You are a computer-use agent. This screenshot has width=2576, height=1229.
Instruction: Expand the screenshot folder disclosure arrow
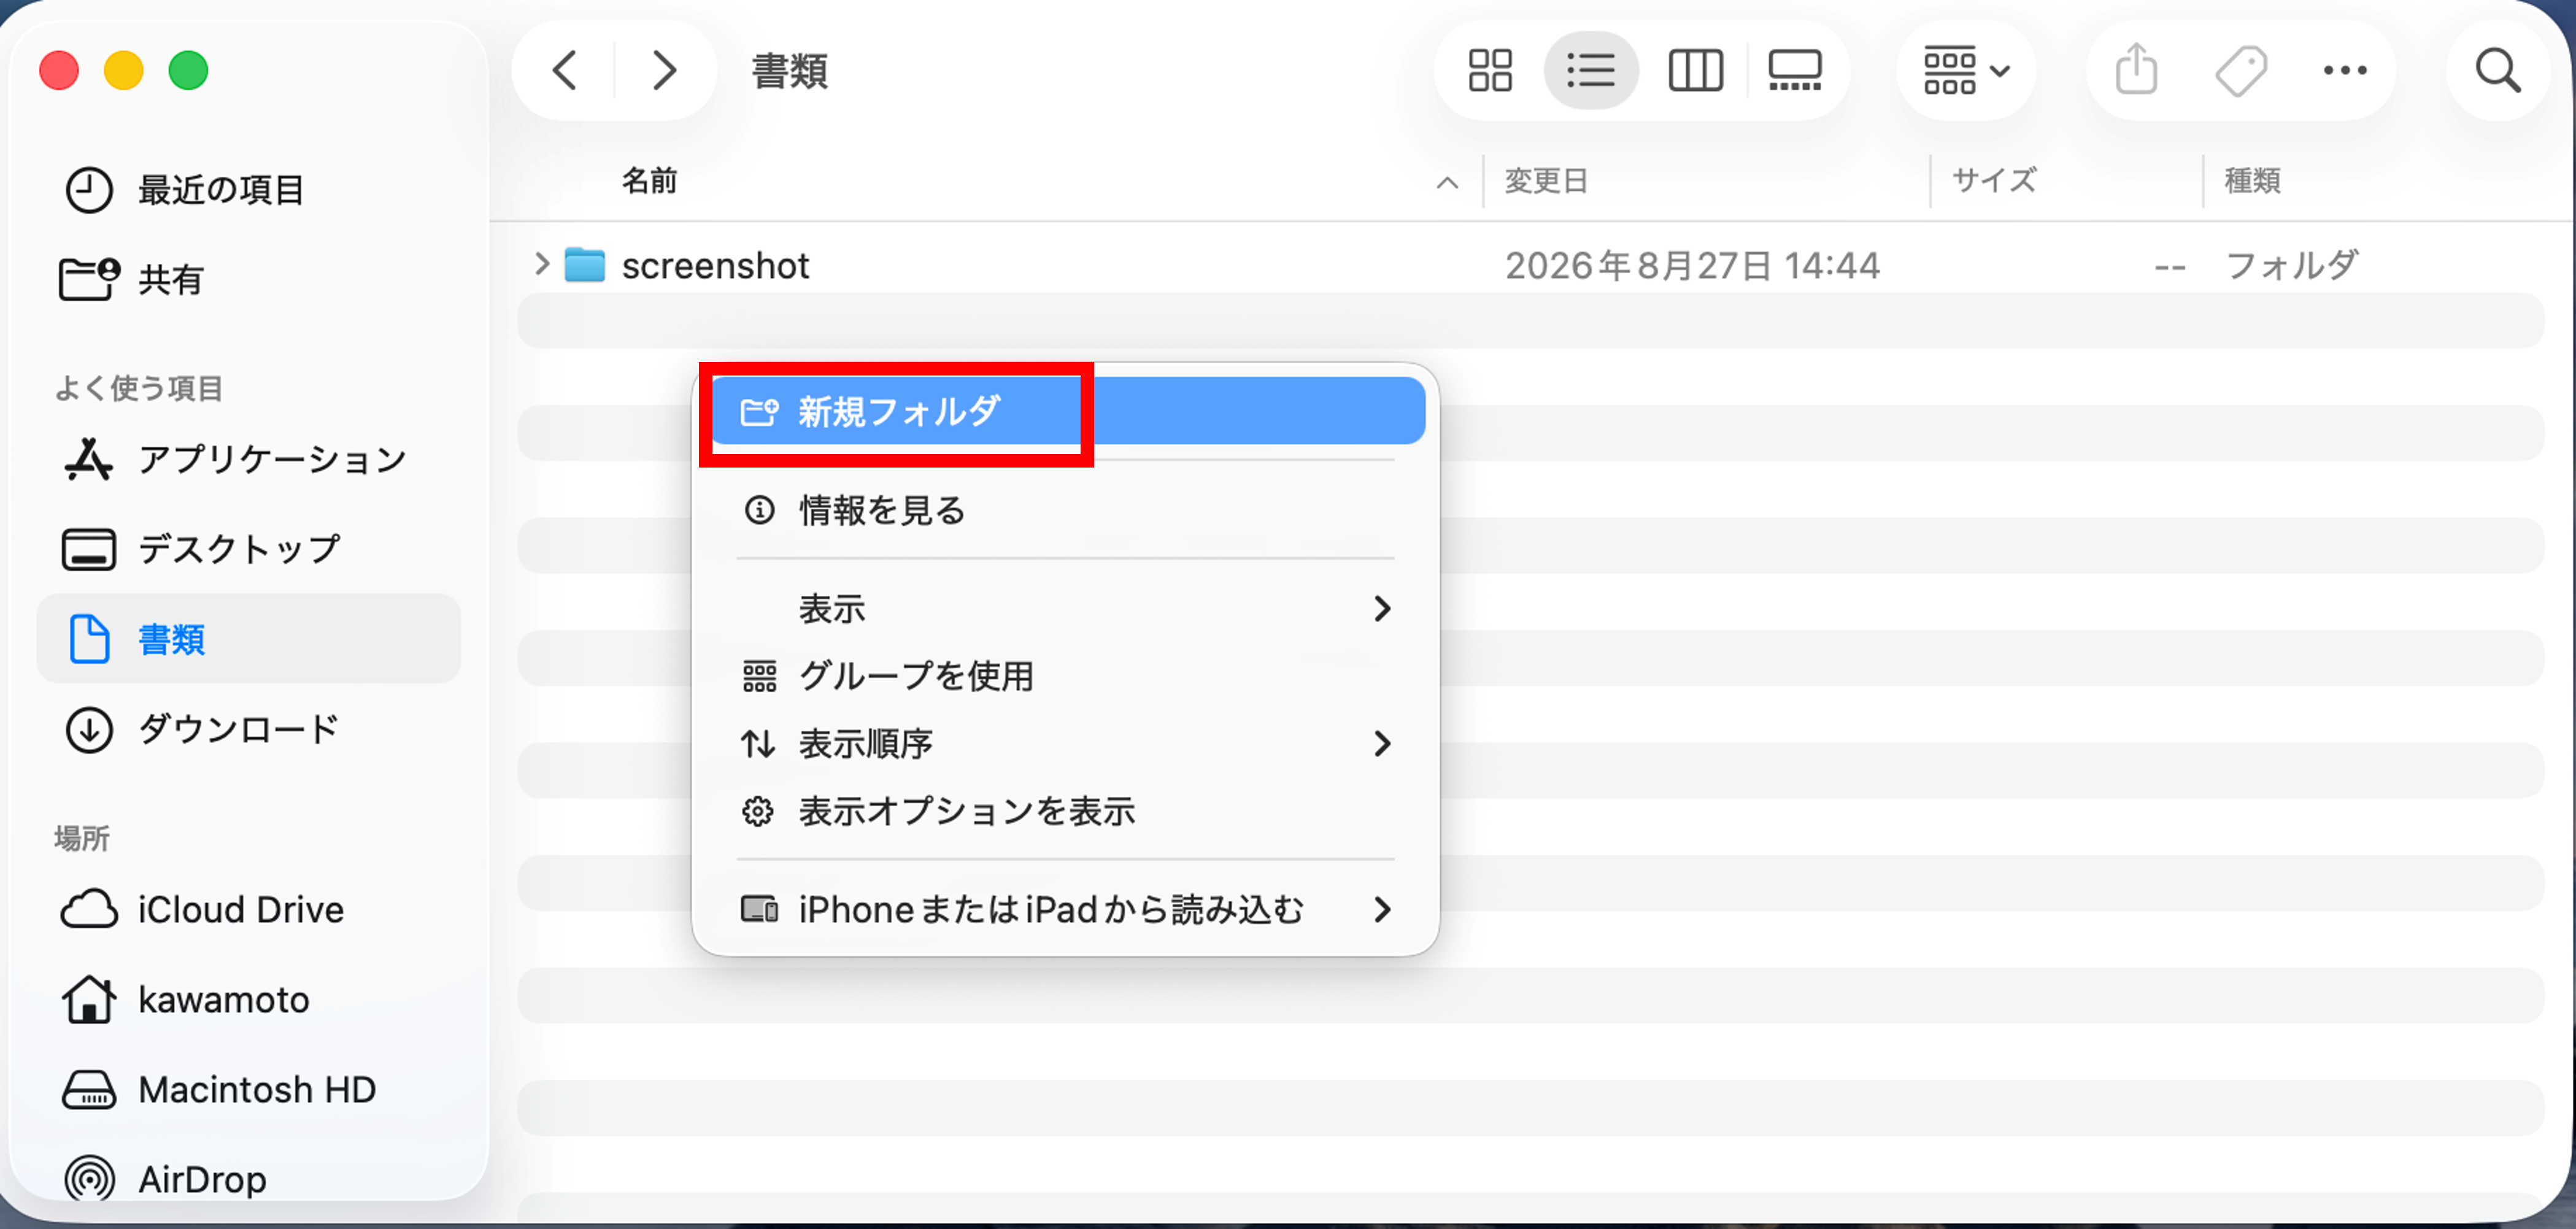click(x=542, y=265)
